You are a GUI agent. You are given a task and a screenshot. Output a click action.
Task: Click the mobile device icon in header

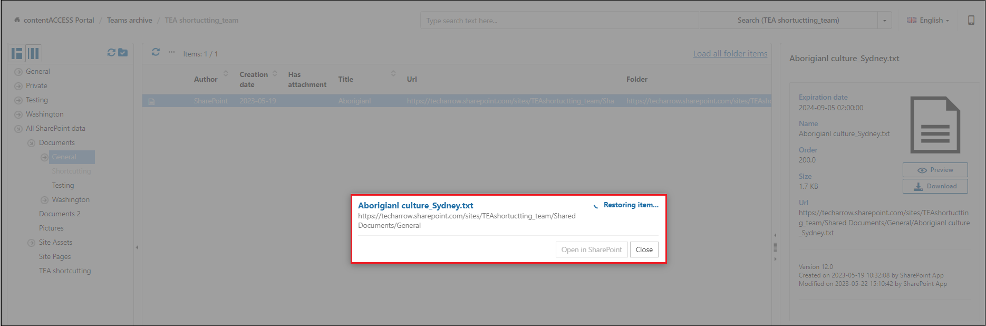[971, 20]
